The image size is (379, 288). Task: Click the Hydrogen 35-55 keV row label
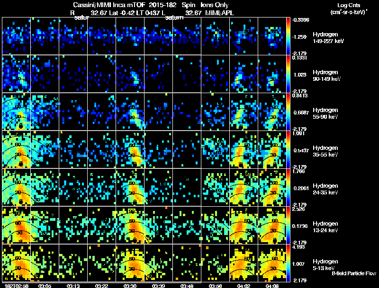click(x=325, y=151)
